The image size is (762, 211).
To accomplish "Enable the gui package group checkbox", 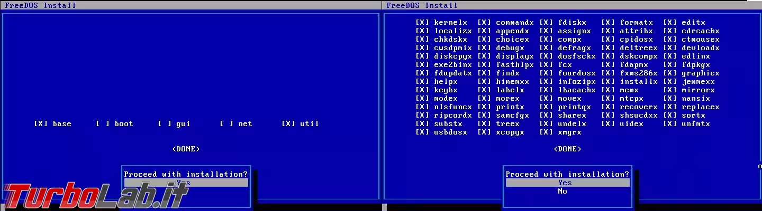I will 165,124.
